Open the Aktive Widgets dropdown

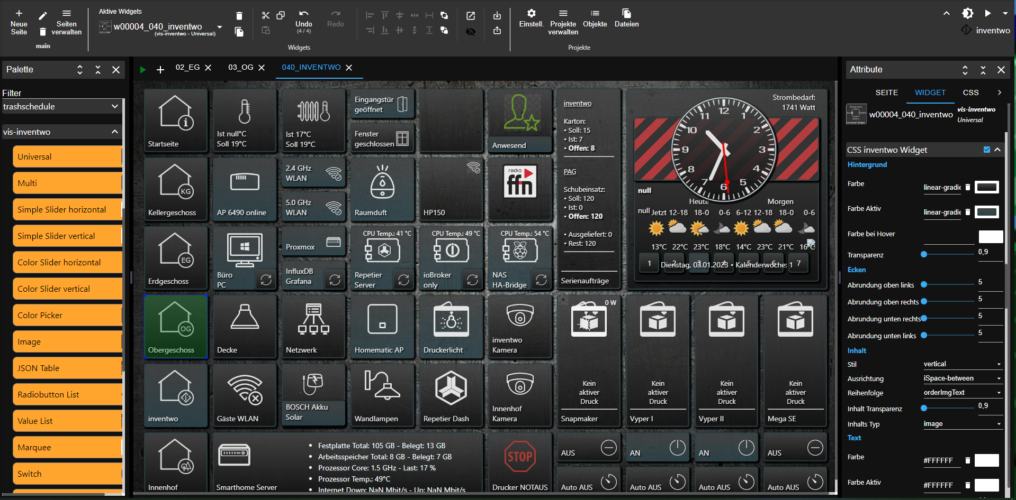tap(219, 27)
